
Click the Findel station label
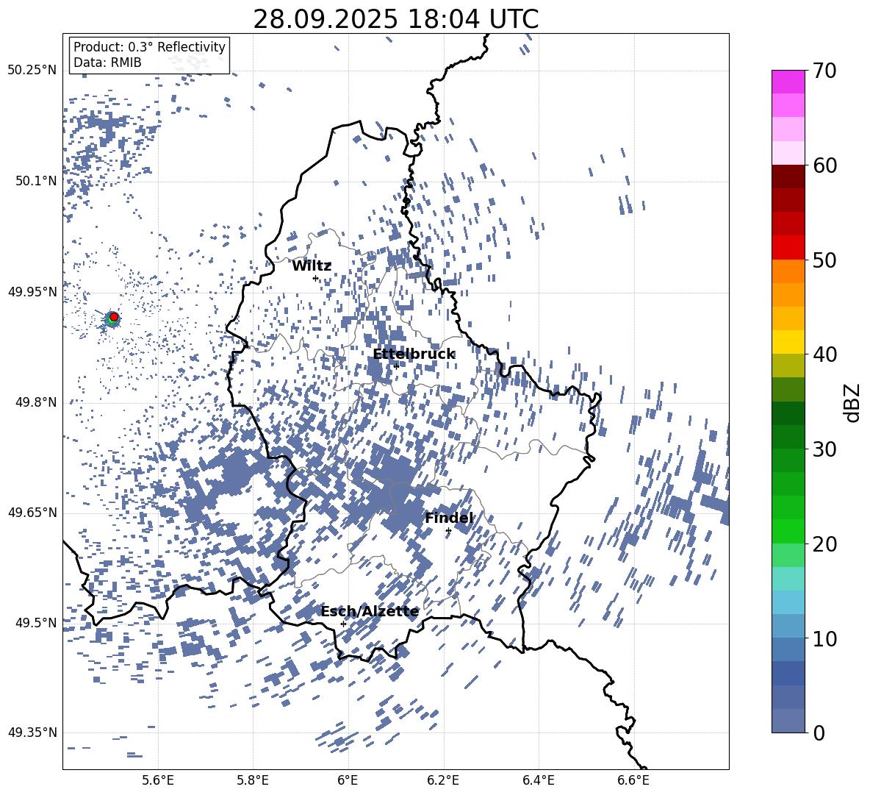tap(449, 518)
